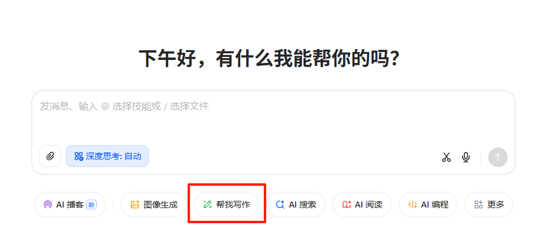Select the AI 编程 label
The width and height of the screenshot is (550, 245).
[x=434, y=204]
